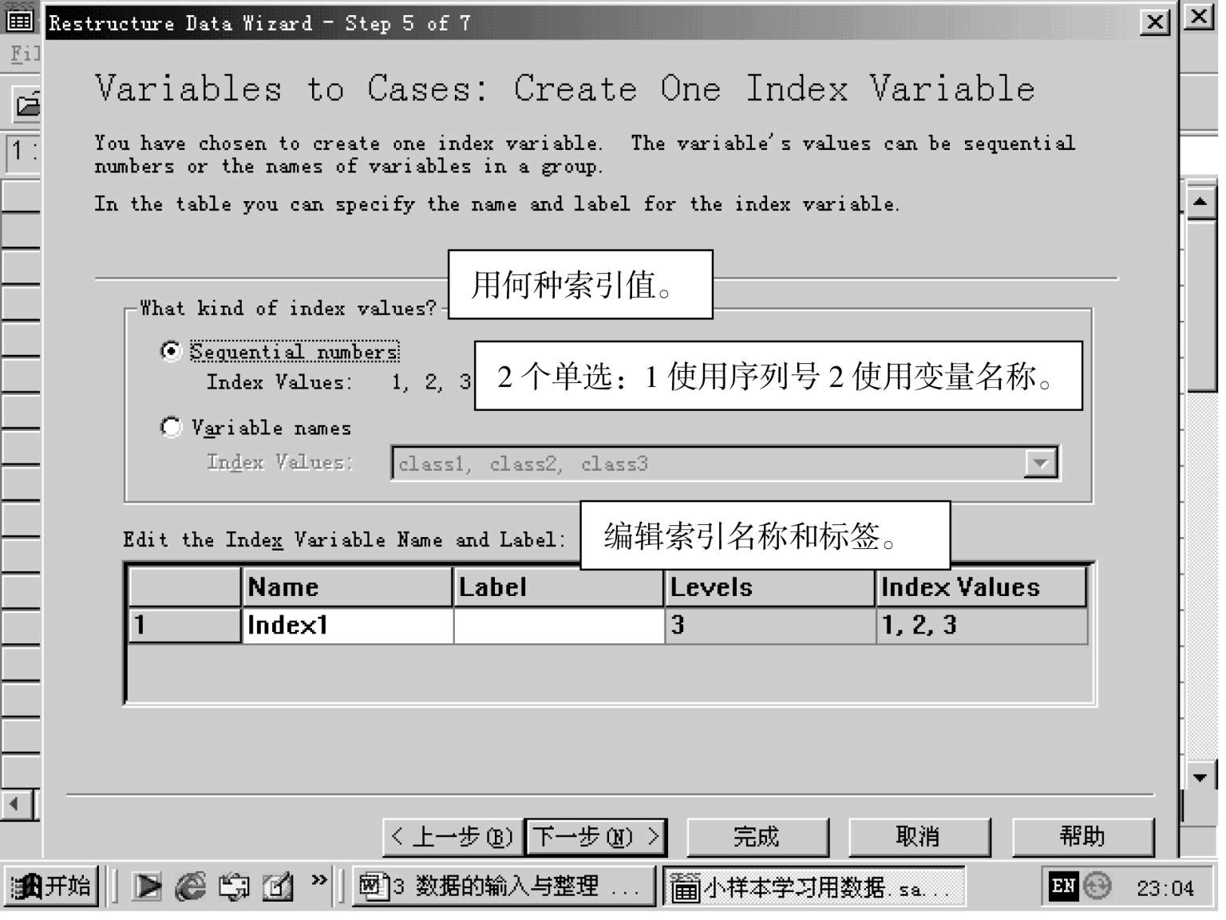Click the EN language indicator in tray
Viewport: 1226px width, 920px height.
pos(1064,886)
